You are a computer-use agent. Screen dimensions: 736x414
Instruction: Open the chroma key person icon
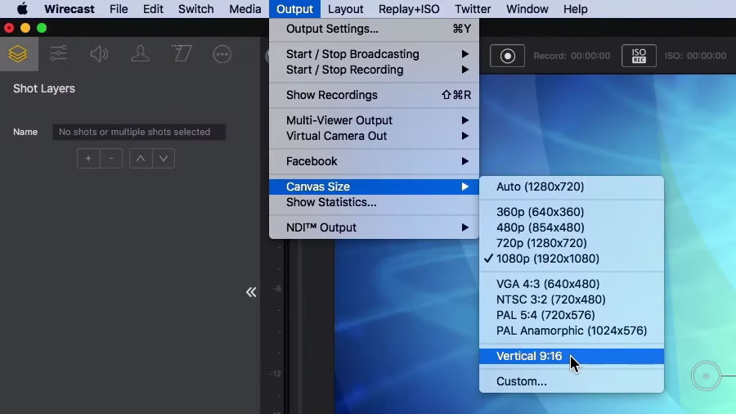click(x=140, y=54)
